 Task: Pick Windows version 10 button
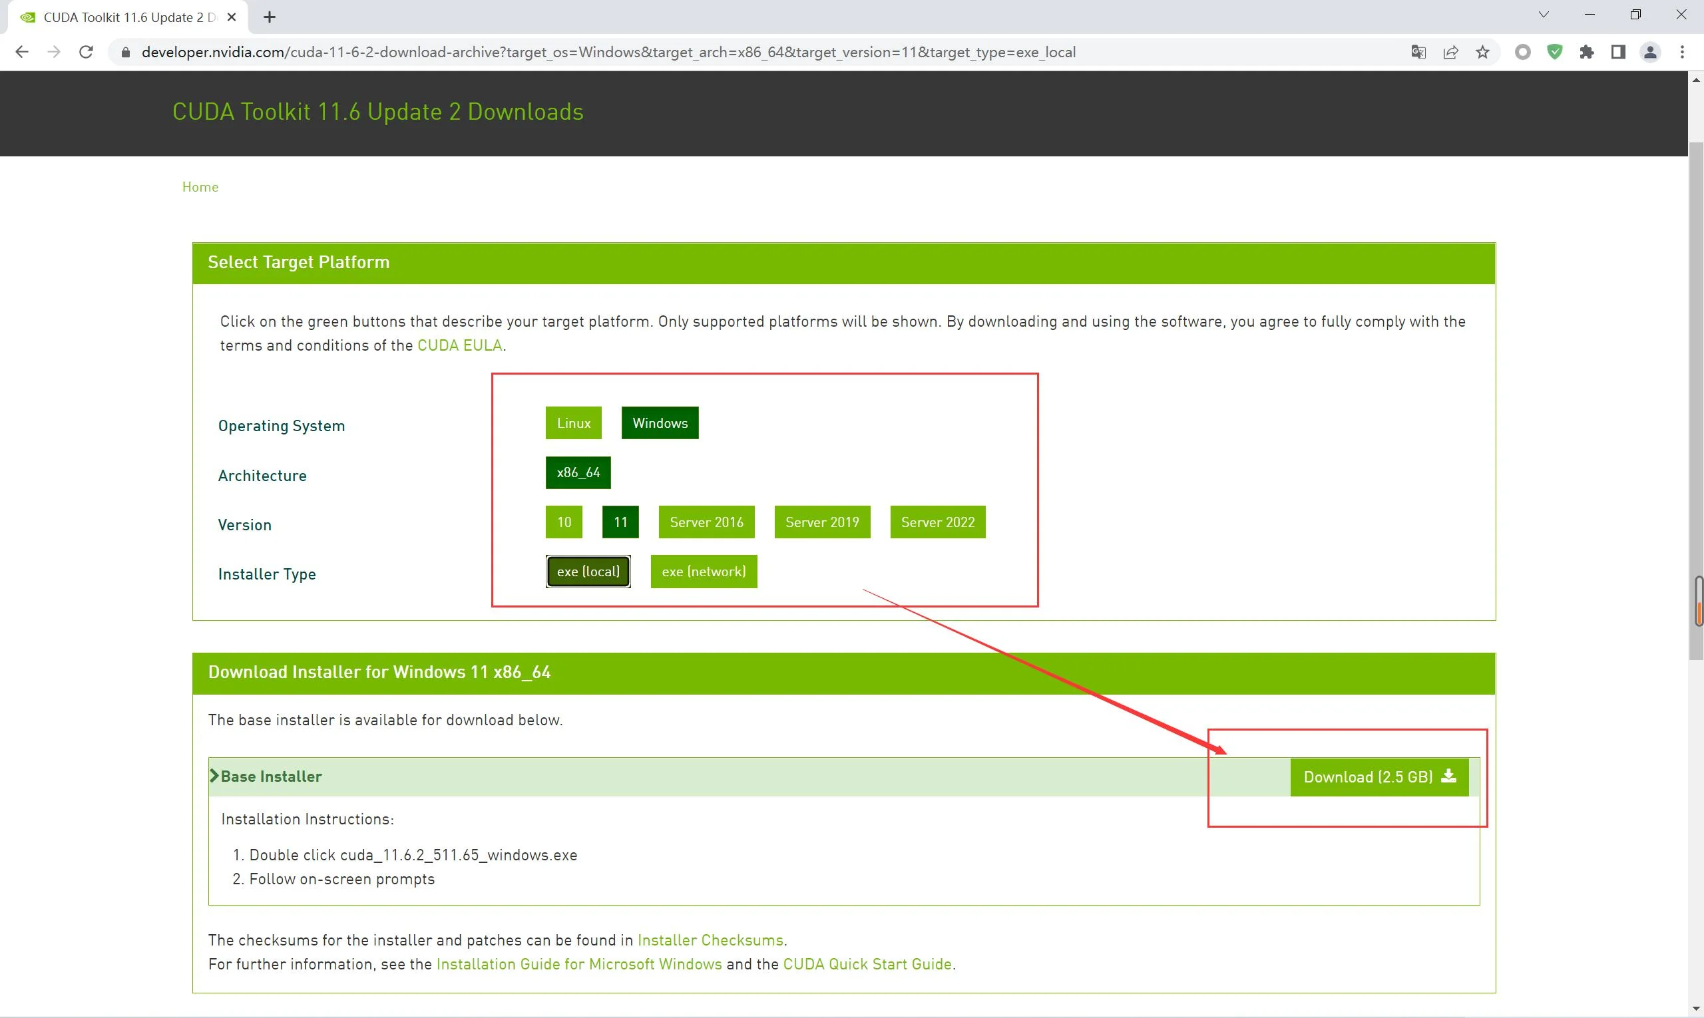(563, 523)
